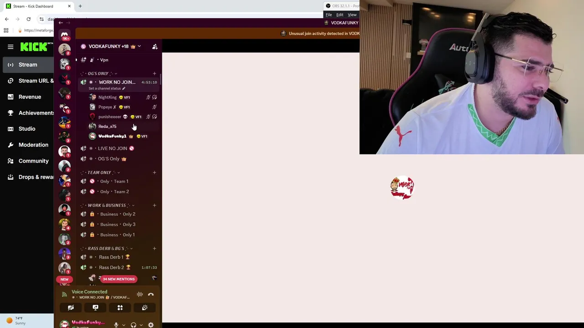Image resolution: width=584 pixels, height=328 pixels.
Task: Select user punisheeeer in voice channel
Action: click(122, 117)
